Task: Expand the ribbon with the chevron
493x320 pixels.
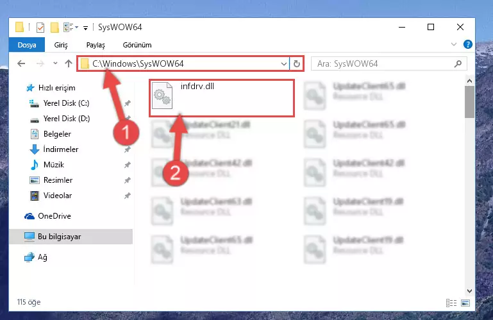Action: coord(454,44)
